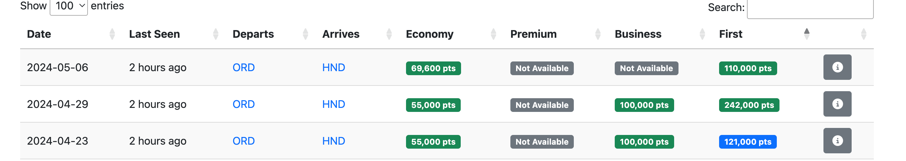
Task: Click the 242,000 pts First badge
Action: click(749, 105)
